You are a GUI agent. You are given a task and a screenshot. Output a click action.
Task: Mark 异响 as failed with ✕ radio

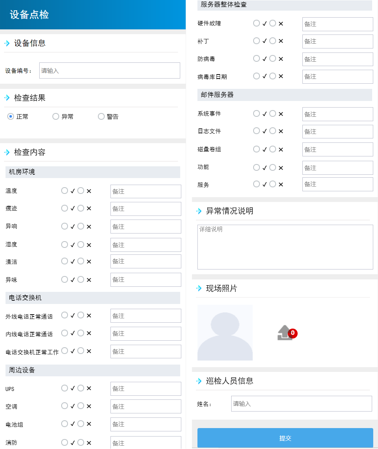[81, 226]
